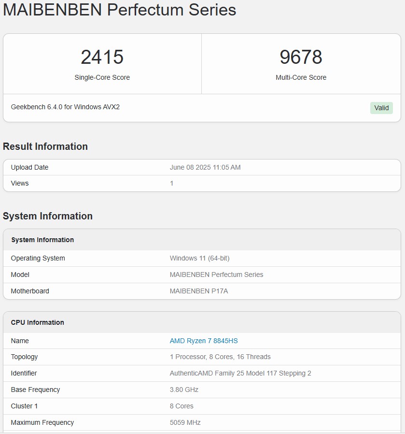Click the large System Information section heading
The image size is (405, 434).
tap(48, 216)
